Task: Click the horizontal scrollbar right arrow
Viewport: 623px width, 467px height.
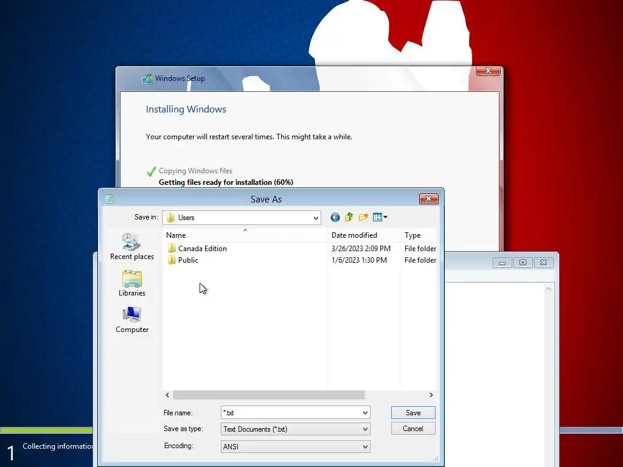Action: (x=431, y=395)
